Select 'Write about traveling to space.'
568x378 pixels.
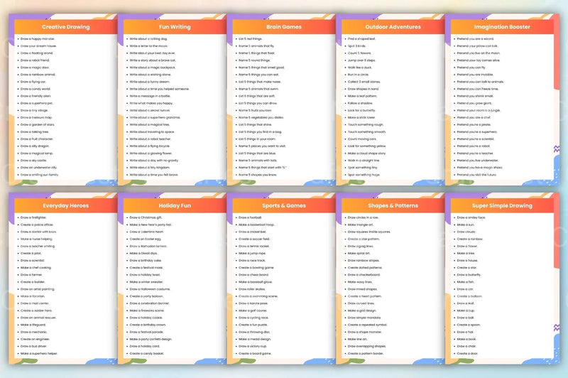[x=152, y=132]
